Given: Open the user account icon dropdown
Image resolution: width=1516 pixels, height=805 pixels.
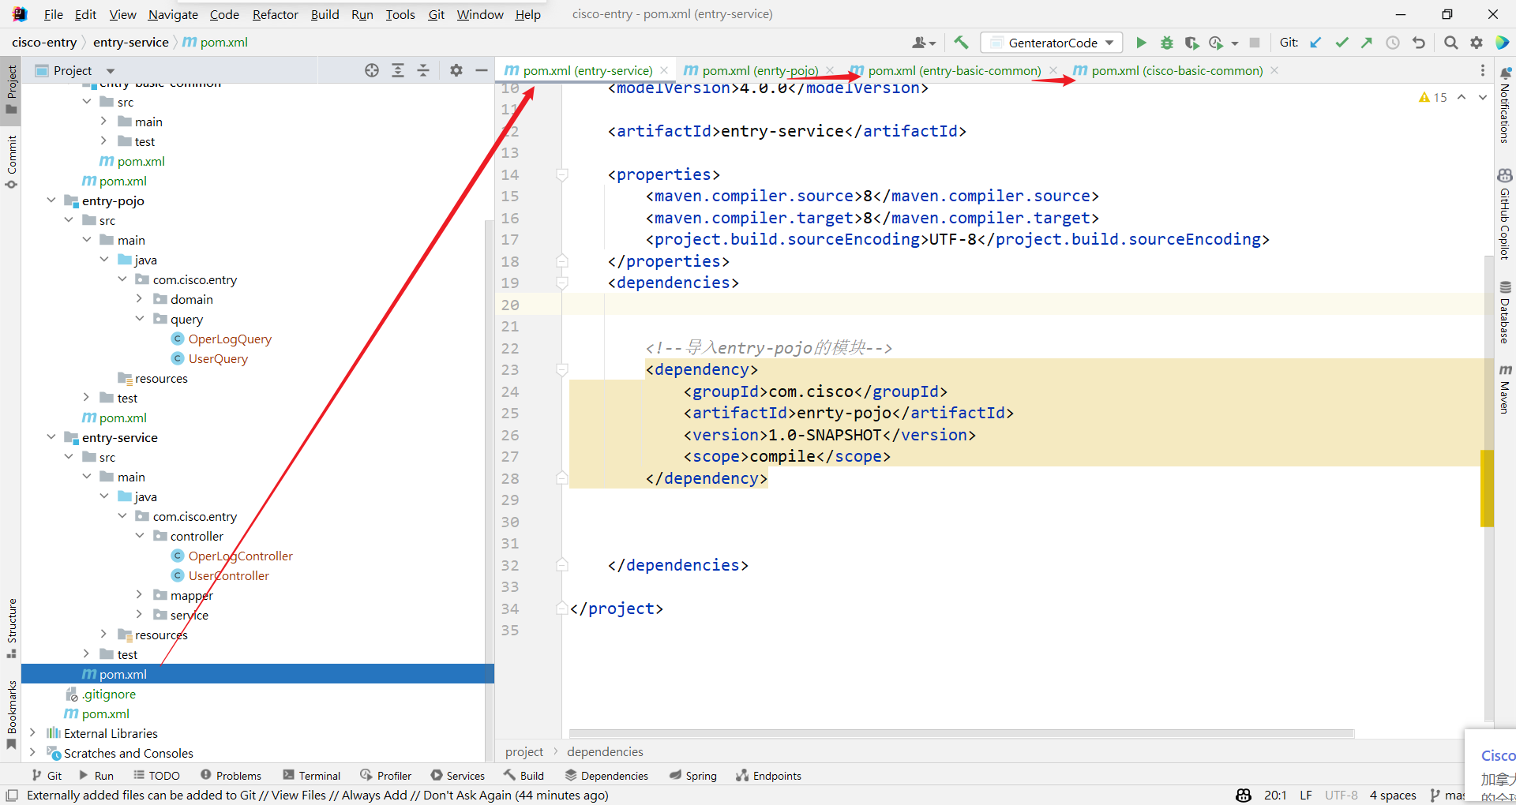Looking at the screenshot, I should point(924,43).
